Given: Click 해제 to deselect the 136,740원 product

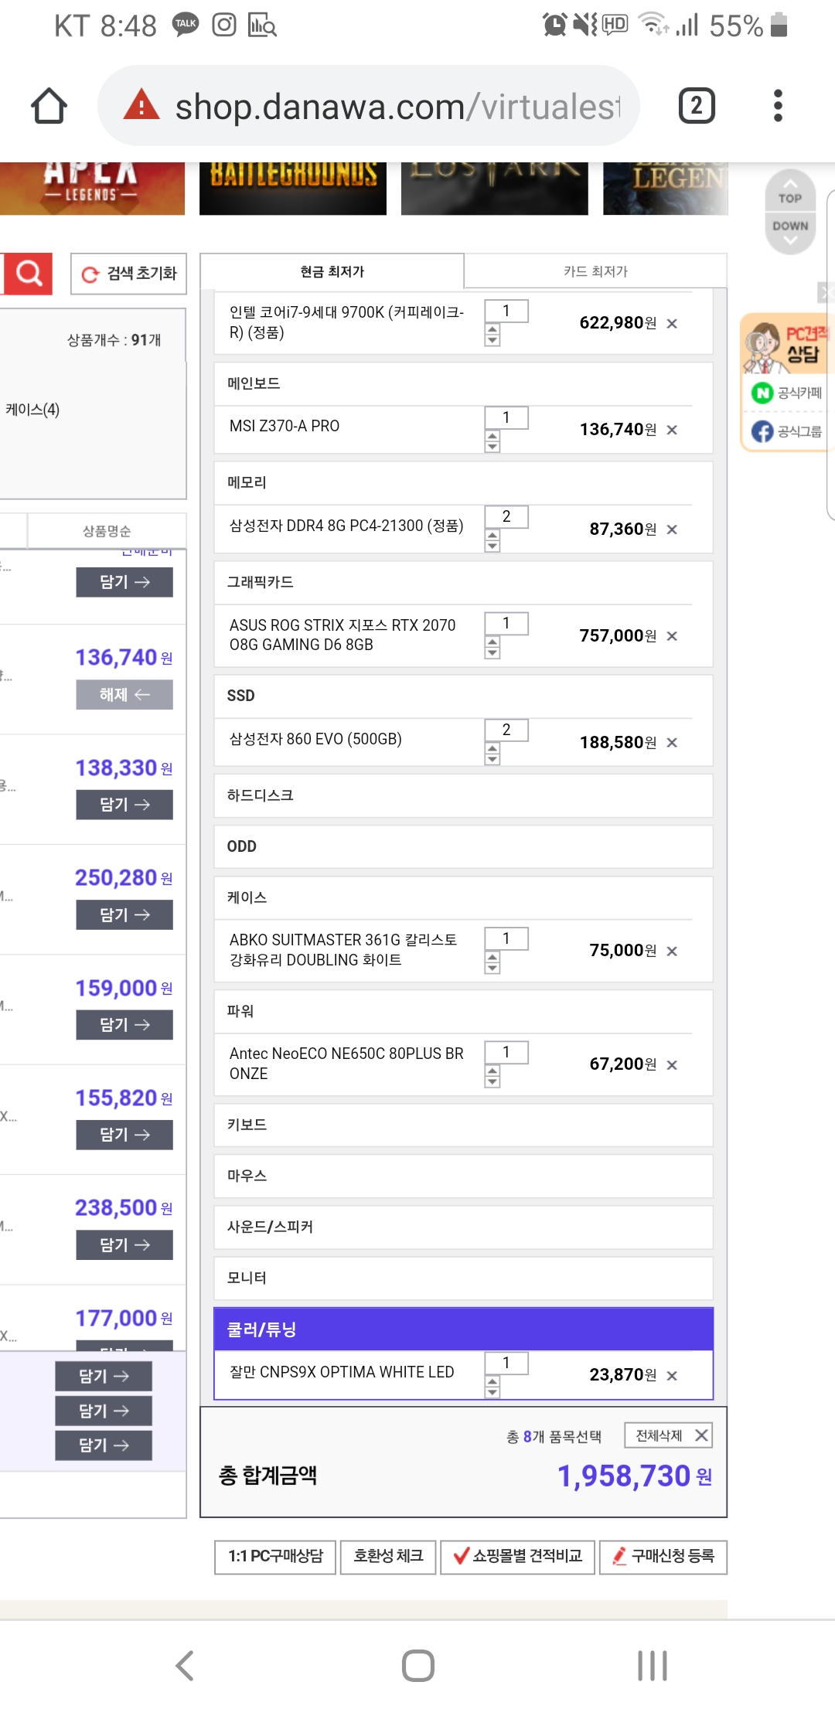Looking at the screenshot, I should point(124,695).
